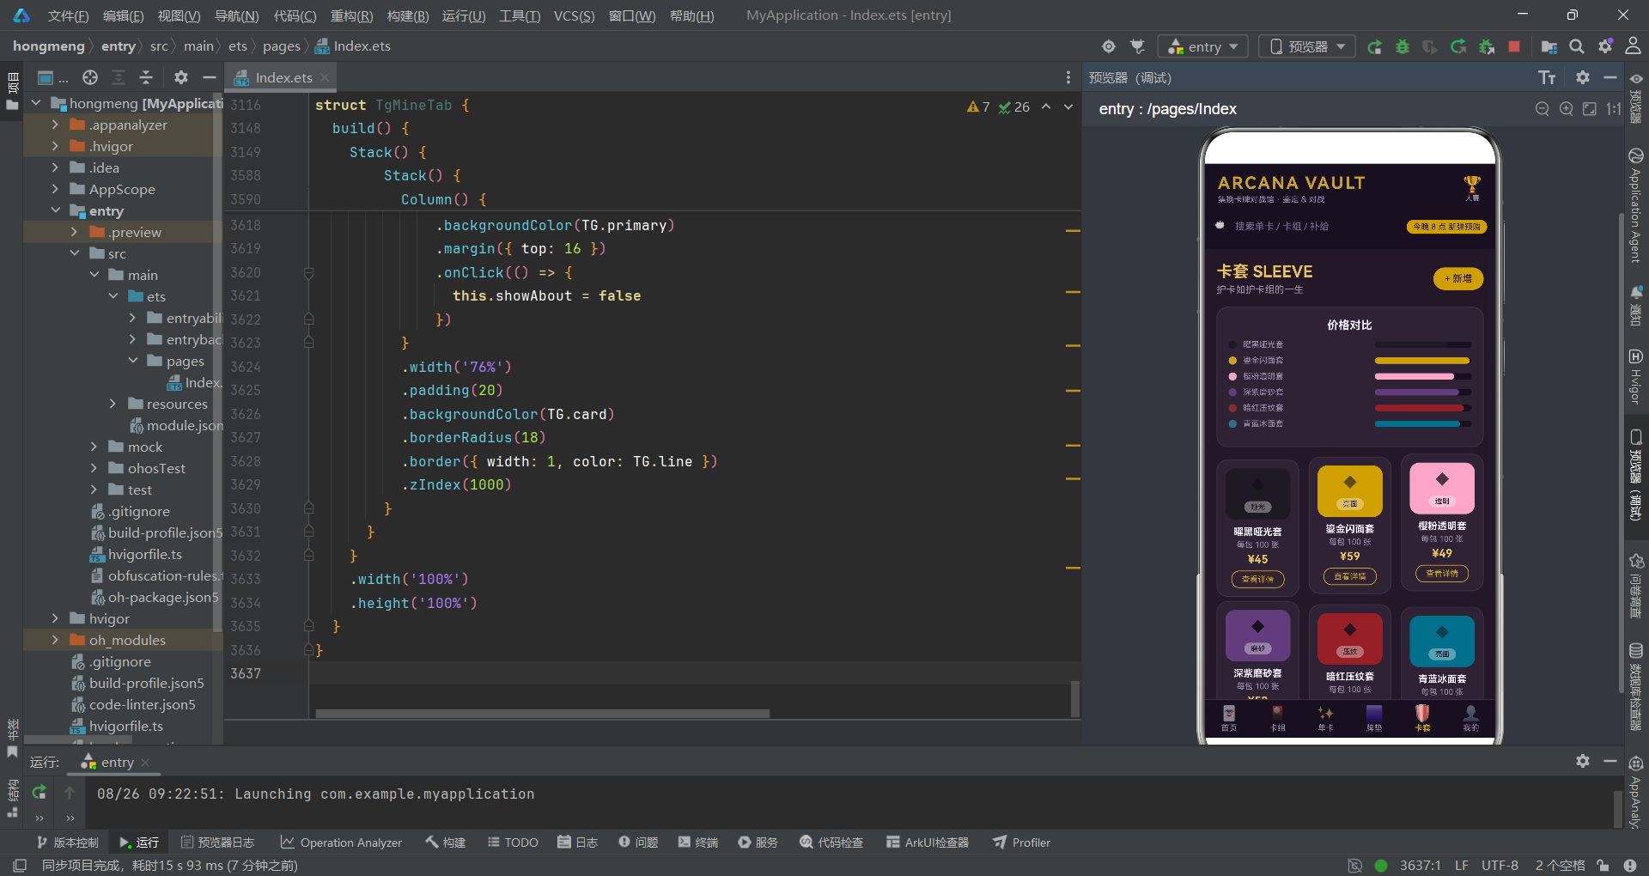Click the editor horizontal scrollbar
The height and width of the screenshot is (876, 1649).
(543, 713)
